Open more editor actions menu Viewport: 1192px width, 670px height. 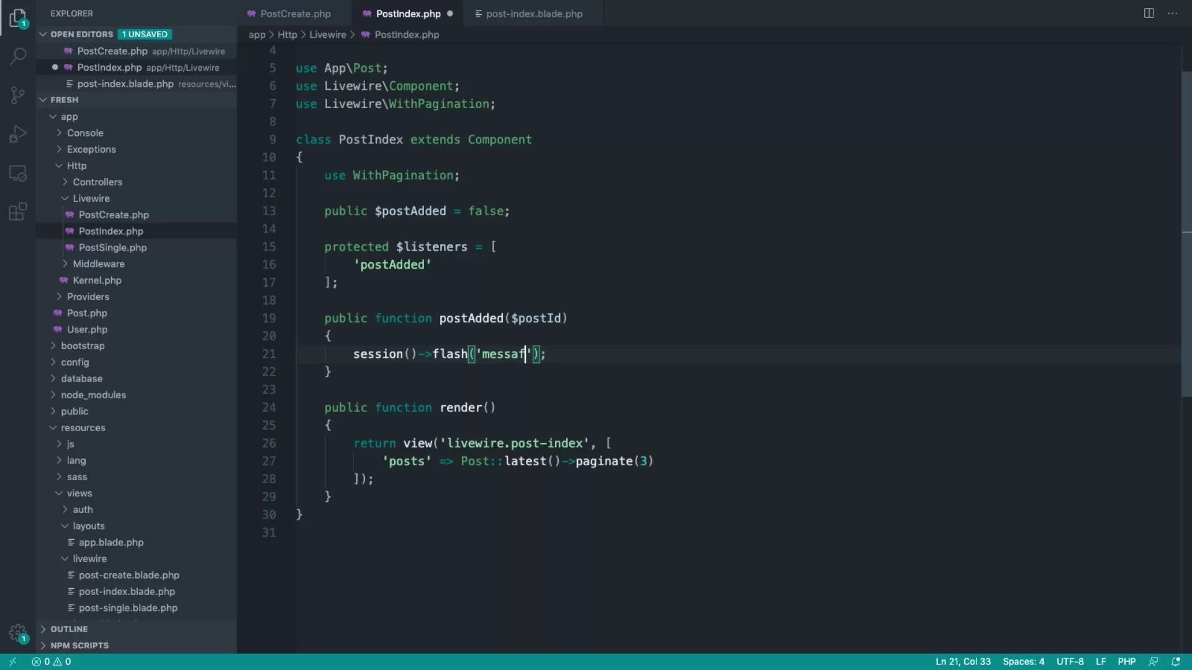pyautogui.click(x=1173, y=13)
